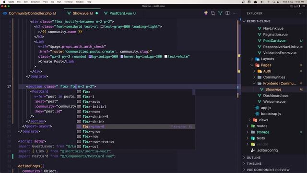
Task: Expand the views folder
Action: coord(249,120)
